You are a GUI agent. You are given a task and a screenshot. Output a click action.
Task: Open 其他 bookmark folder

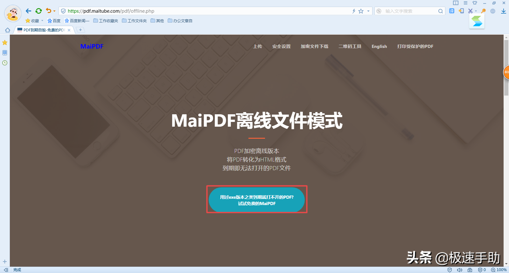[x=157, y=21]
